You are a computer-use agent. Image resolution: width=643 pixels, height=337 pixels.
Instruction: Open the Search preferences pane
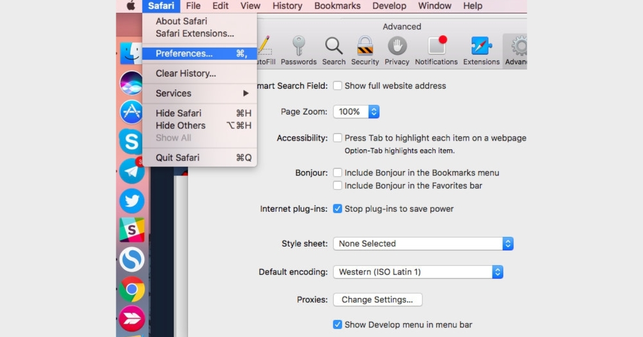[x=334, y=51]
